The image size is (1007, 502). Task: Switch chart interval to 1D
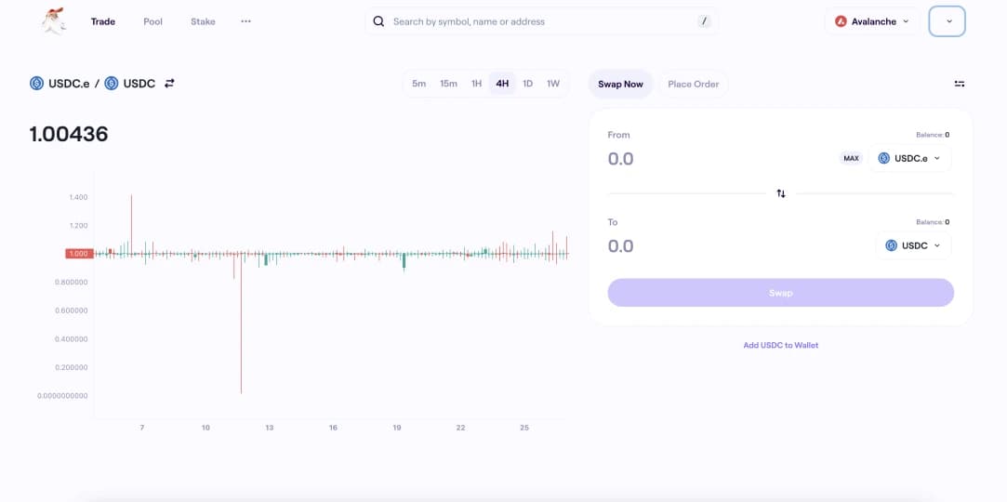[527, 84]
